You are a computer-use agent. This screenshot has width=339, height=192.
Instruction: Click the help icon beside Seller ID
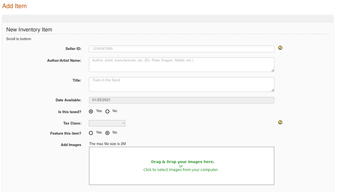pos(280,47)
